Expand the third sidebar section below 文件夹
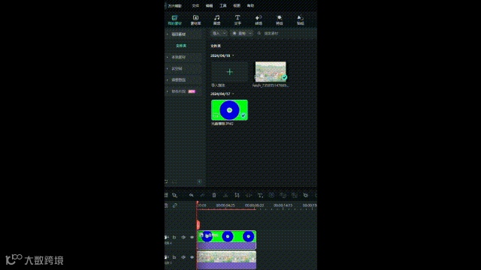The image size is (481, 270). [x=168, y=57]
